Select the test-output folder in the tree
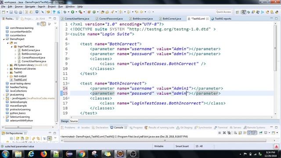 tap(20, 76)
